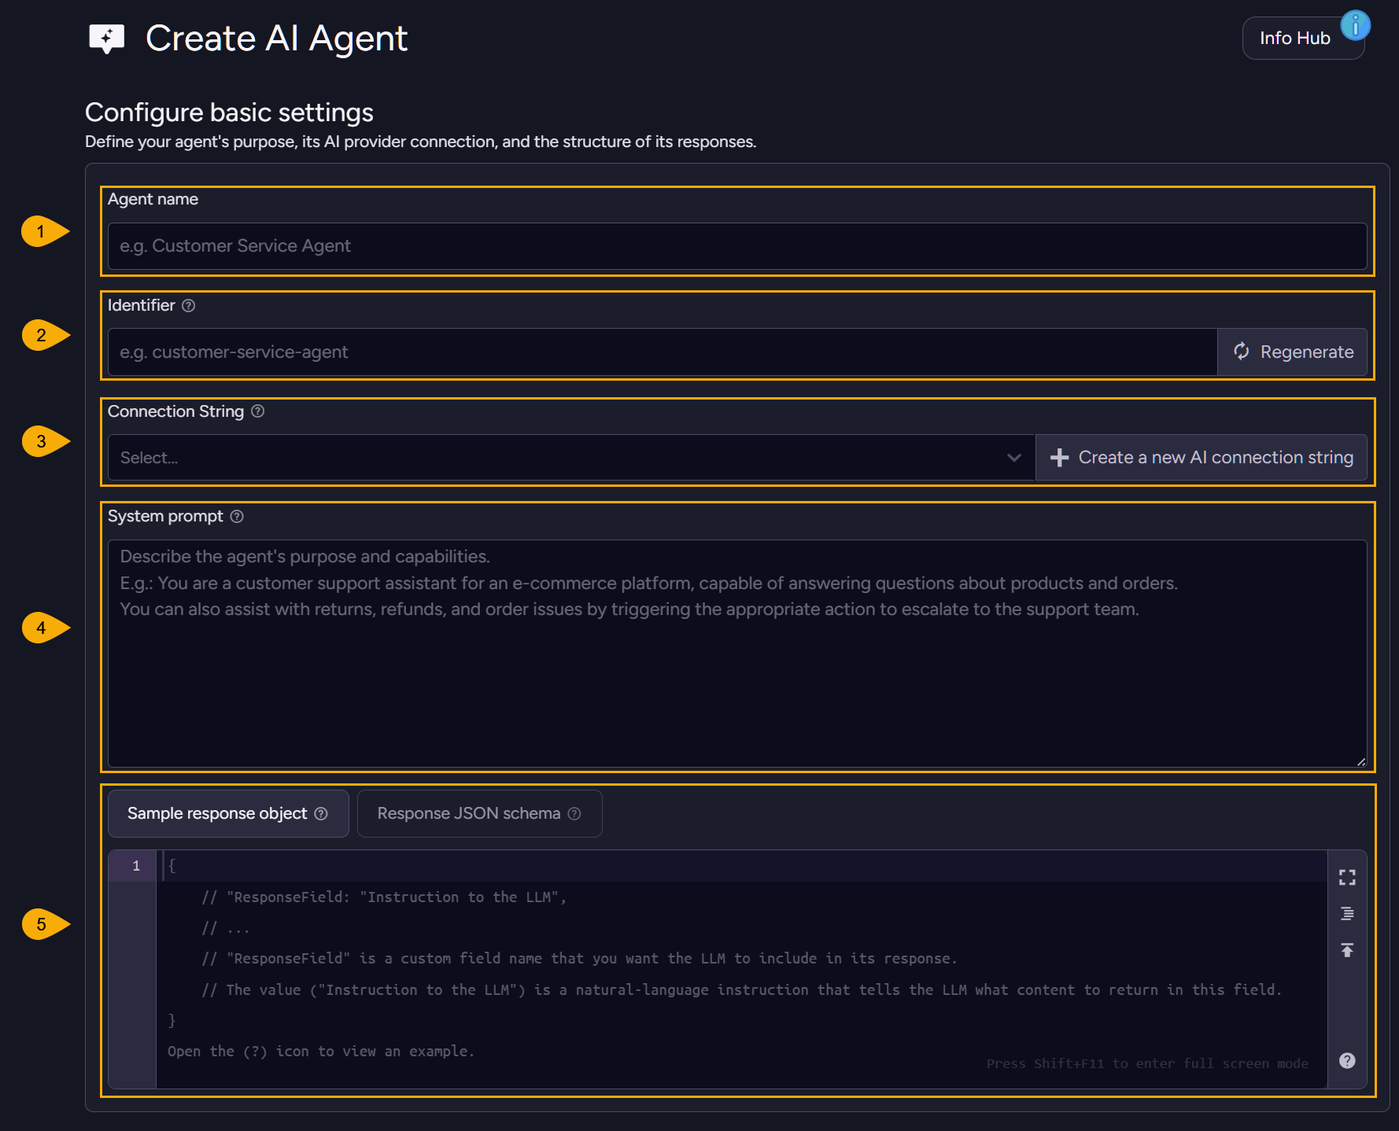The image size is (1399, 1131).
Task: Open the editor help question icon
Action: 1347,1060
